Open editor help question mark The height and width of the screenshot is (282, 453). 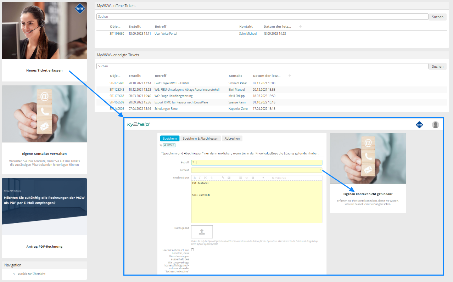[x=263, y=178]
